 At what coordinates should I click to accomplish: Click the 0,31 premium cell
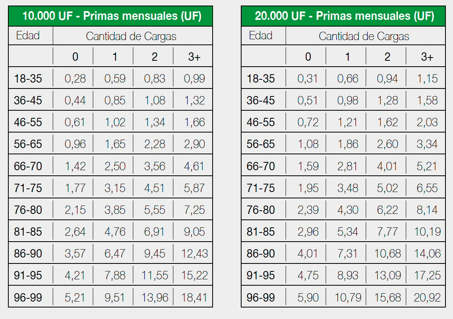point(308,79)
